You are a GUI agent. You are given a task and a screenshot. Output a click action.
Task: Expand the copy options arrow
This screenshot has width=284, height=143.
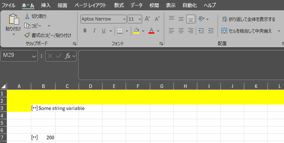coord(49,26)
